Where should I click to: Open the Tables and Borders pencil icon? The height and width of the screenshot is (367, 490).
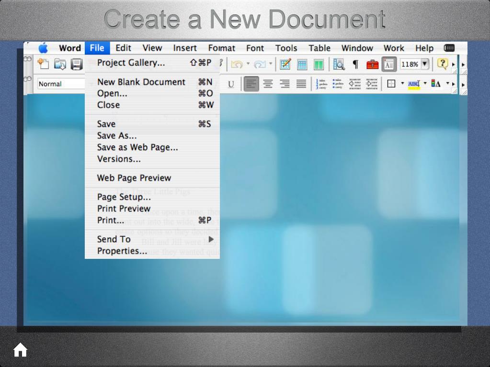tap(285, 64)
